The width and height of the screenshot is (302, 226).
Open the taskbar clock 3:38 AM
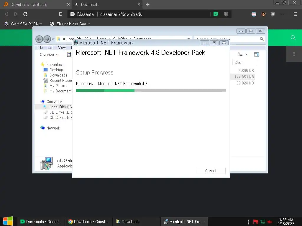286,222
